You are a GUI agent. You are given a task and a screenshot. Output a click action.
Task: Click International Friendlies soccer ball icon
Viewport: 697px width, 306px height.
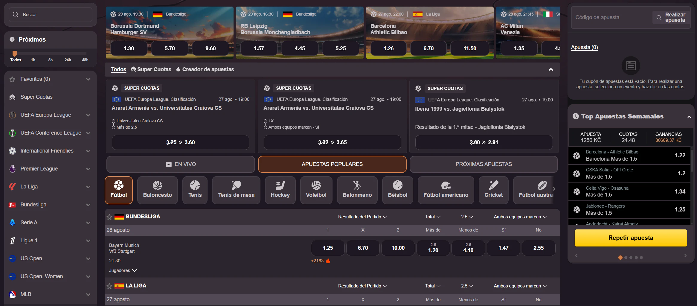pyautogui.click(x=12, y=151)
